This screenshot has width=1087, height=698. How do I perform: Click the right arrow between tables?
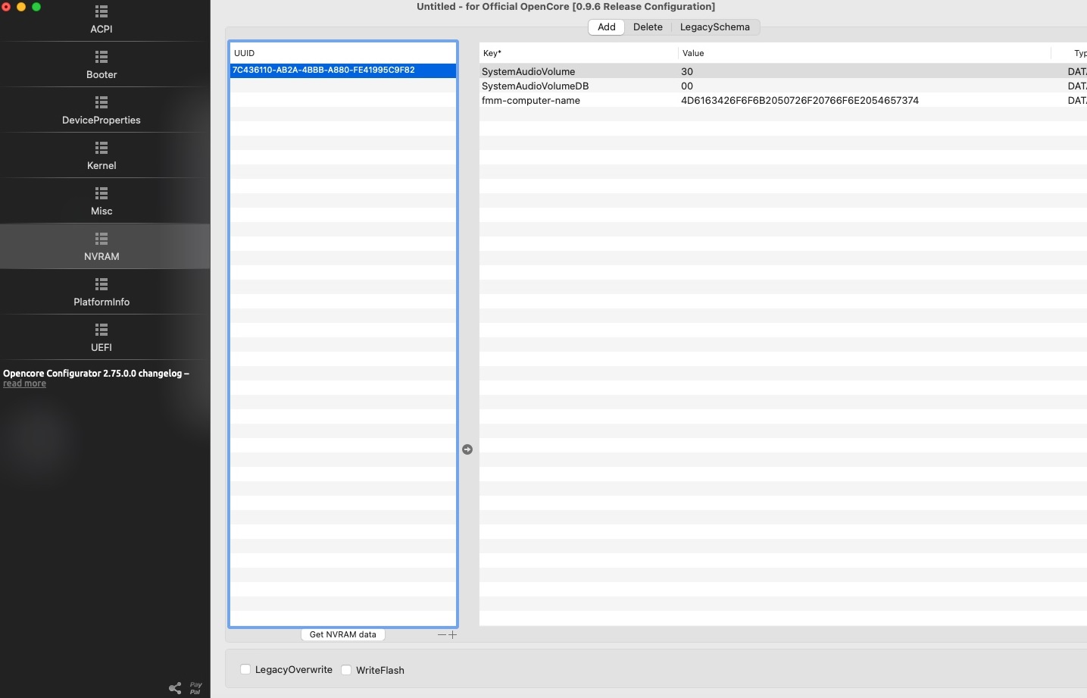(x=467, y=449)
